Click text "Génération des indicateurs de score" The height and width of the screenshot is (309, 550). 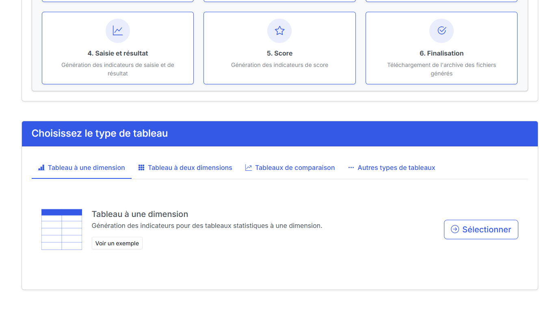pyautogui.click(x=279, y=65)
